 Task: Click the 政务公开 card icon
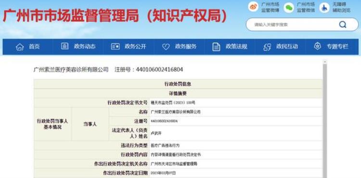click(115, 47)
